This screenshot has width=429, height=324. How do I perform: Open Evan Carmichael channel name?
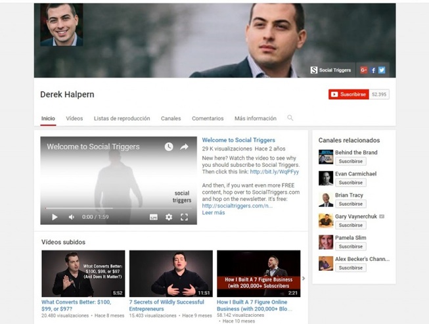355,174
